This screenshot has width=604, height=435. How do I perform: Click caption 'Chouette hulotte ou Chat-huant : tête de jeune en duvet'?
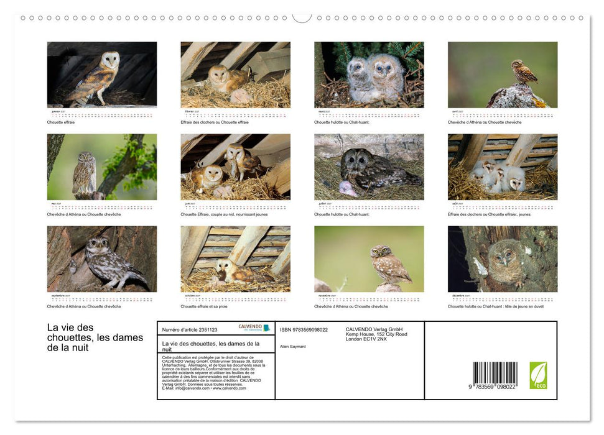pyautogui.click(x=496, y=306)
